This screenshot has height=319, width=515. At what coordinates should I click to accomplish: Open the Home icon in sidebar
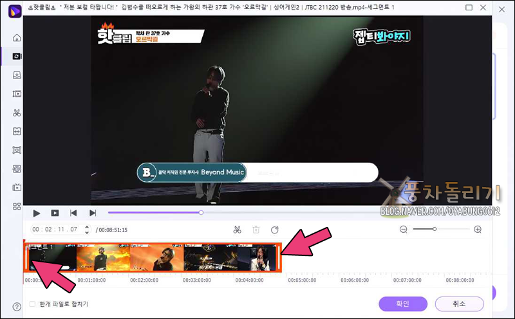(x=17, y=37)
